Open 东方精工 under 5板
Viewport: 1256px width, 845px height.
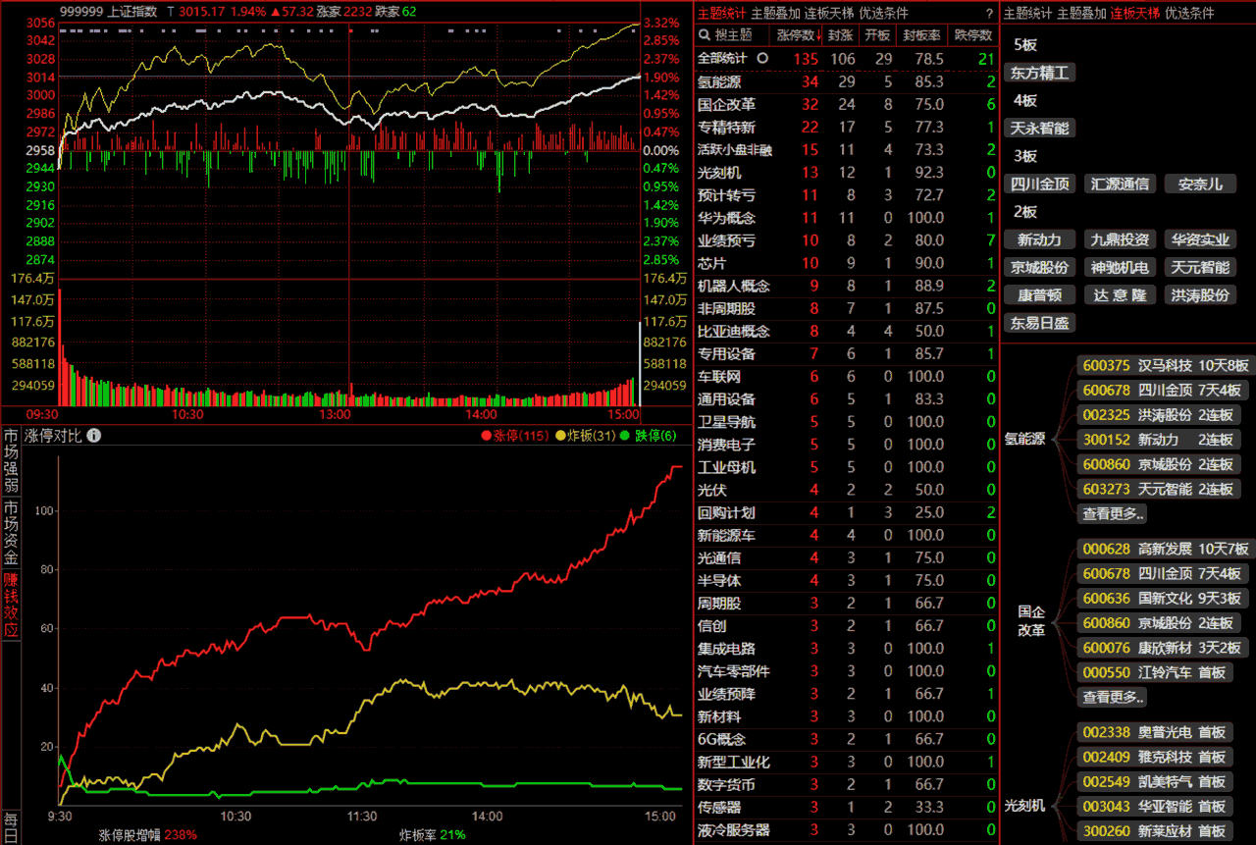[x=1040, y=73]
